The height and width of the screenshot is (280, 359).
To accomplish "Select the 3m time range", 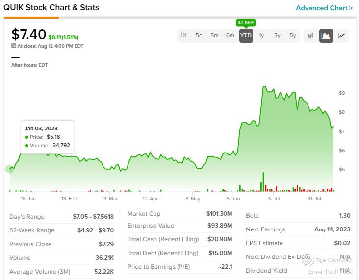I will click(214, 35).
